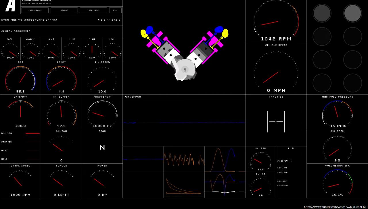Click the 1 / SPEED gauge
This screenshot has width=368, height=209.
(x=102, y=78)
